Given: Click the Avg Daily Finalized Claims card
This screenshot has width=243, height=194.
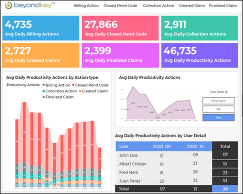Looking at the screenshot, I should coord(120,55).
